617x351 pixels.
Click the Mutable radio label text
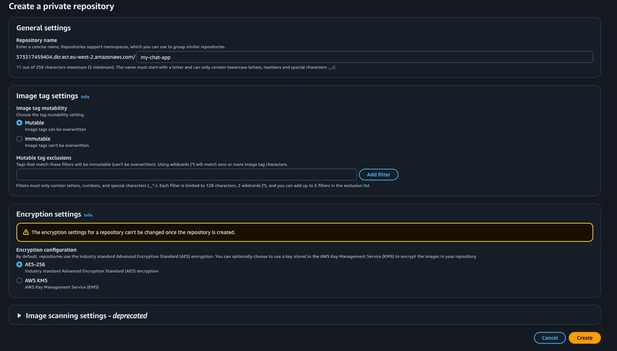pos(34,123)
